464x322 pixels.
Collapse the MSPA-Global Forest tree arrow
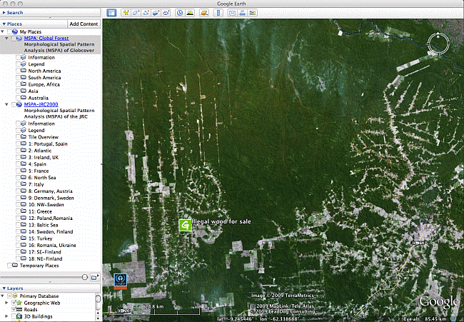(7, 38)
